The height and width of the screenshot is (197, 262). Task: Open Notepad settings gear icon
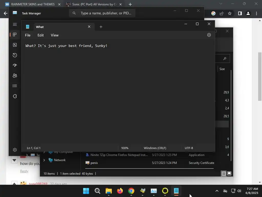click(209, 35)
